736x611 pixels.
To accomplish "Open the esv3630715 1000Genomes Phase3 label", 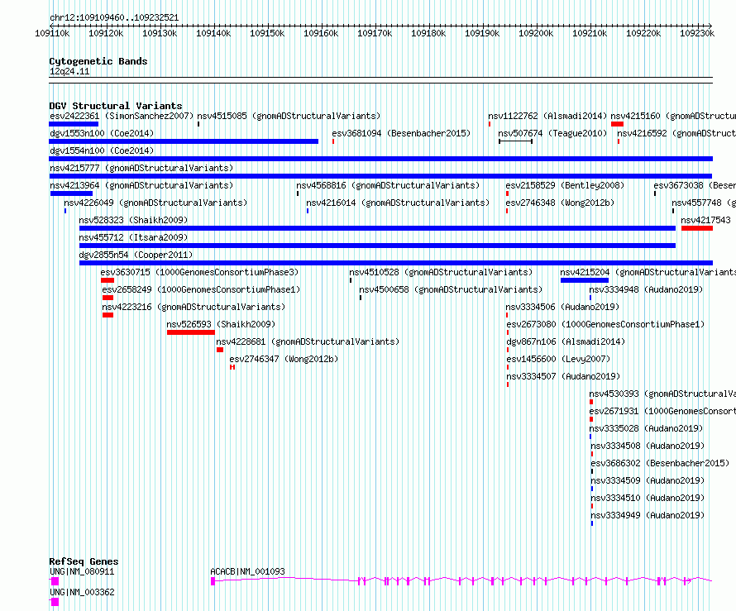I will tap(199, 272).
